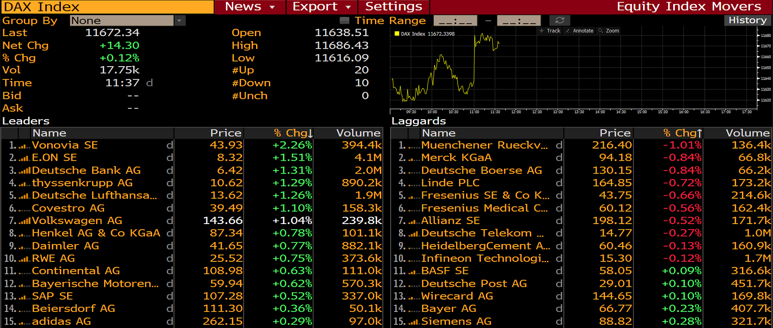Toggle the Time Range checkbox
Viewport: 773px width, 328px height.
click(x=344, y=20)
